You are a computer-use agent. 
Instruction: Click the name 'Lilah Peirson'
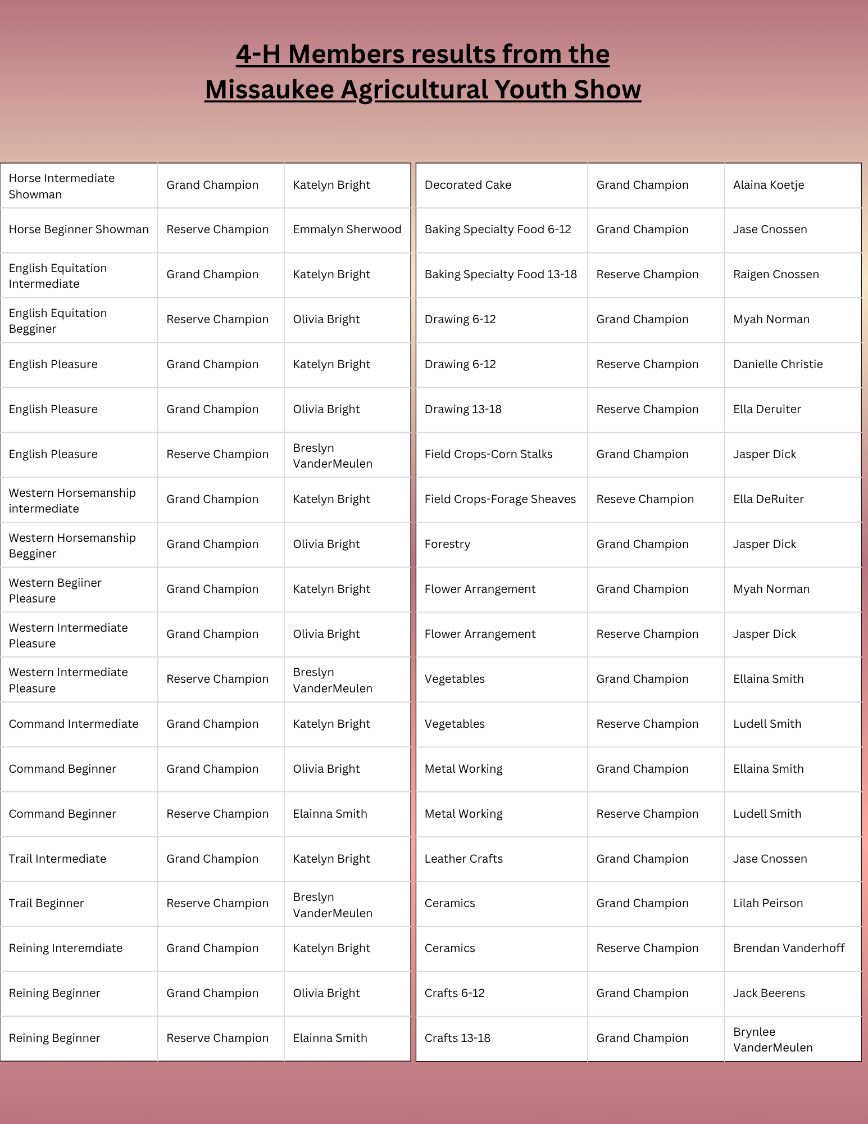click(768, 904)
